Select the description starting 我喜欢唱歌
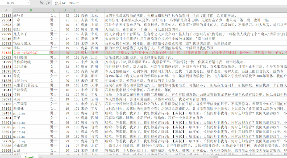The image size is (287, 158). coord(196,118)
